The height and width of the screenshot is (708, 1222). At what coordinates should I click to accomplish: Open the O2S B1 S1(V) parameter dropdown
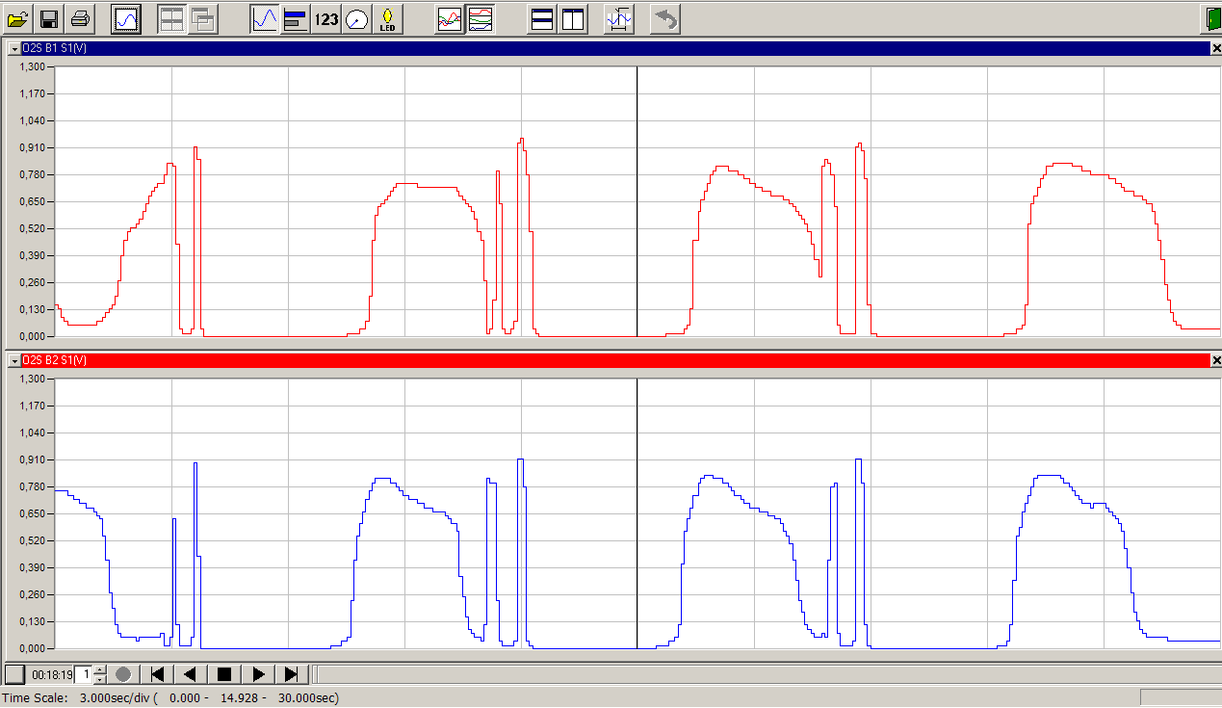[14, 48]
